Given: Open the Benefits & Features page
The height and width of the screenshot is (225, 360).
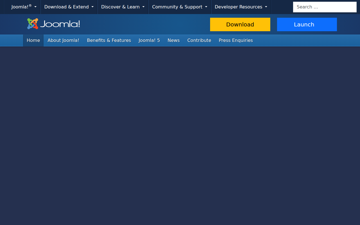Looking at the screenshot, I should [x=109, y=40].
